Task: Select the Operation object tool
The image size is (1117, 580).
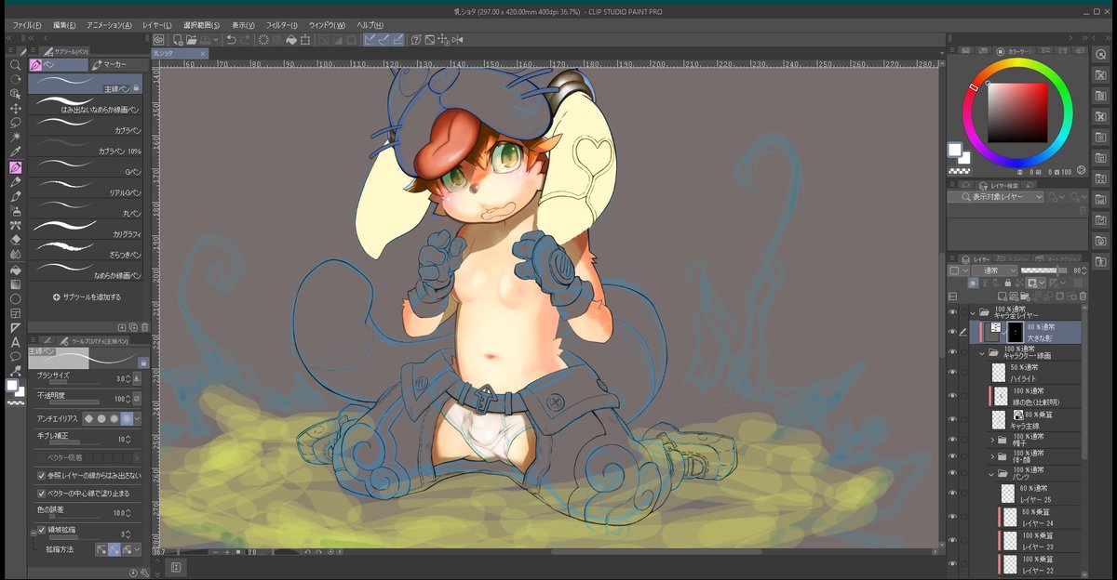Action: coord(15,94)
